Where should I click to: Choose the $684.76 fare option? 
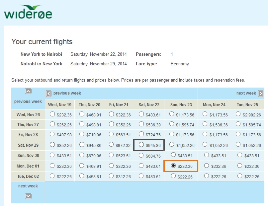[141, 155]
